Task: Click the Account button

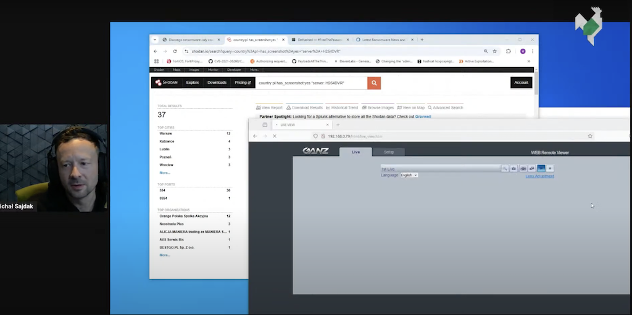Action: pos(521,83)
